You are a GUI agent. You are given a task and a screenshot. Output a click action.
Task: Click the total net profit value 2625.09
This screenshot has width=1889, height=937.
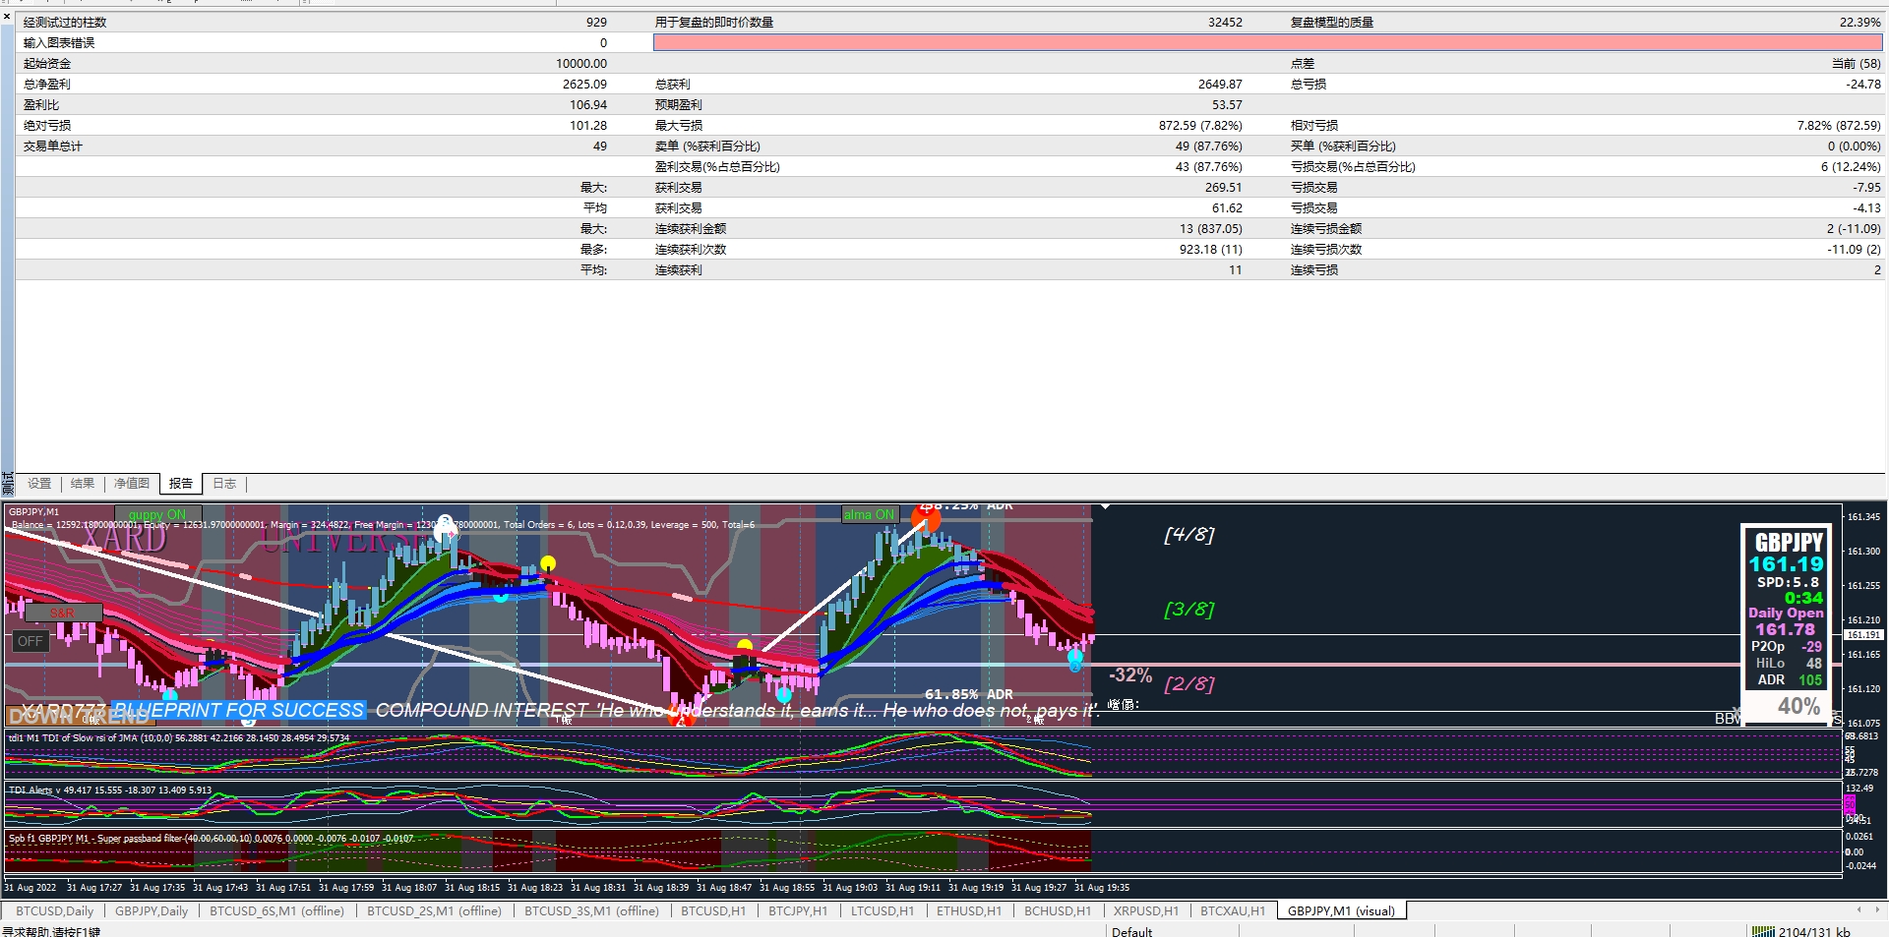pyautogui.click(x=584, y=84)
